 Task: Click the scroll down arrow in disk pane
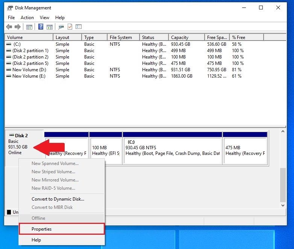coord(283,205)
